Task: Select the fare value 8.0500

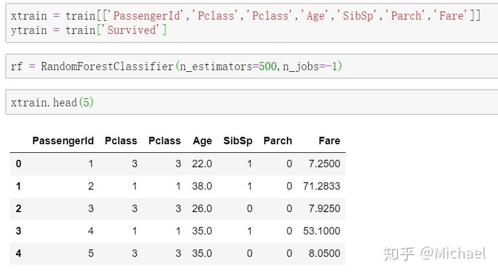Action: [x=324, y=253]
